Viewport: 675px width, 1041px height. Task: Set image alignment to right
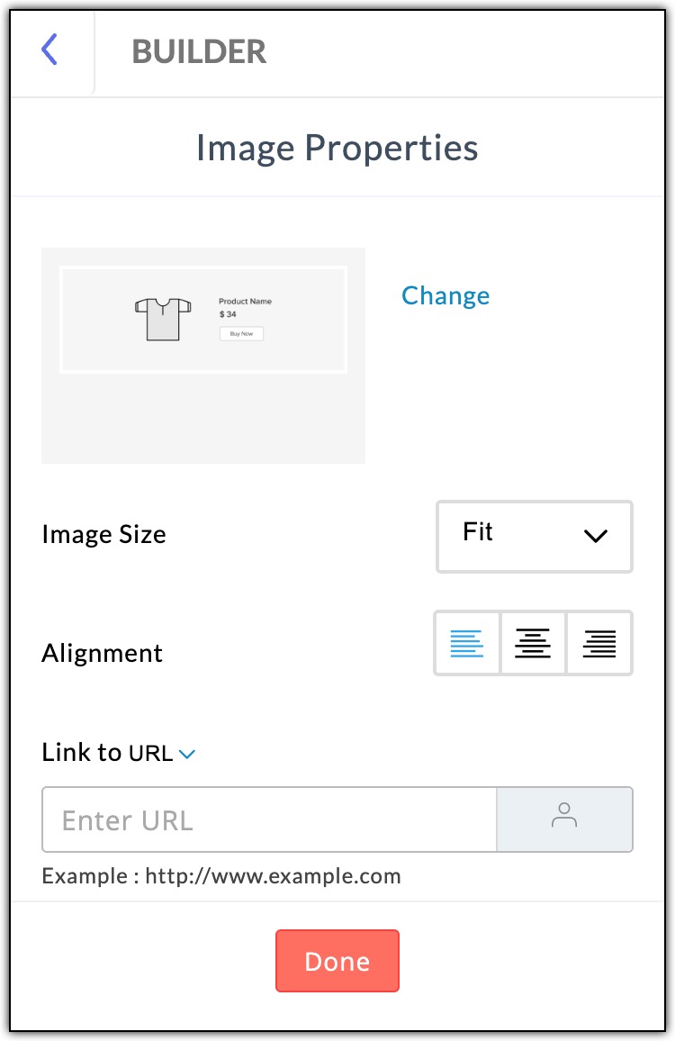pyautogui.click(x=599, y=643)
